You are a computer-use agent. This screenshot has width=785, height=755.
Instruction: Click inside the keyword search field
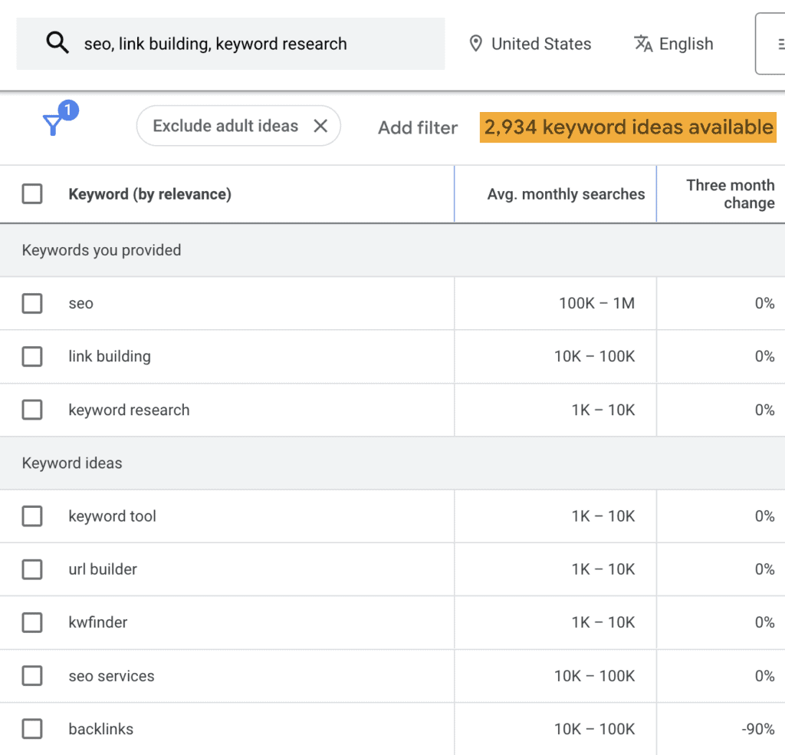(x=230, y=43)
